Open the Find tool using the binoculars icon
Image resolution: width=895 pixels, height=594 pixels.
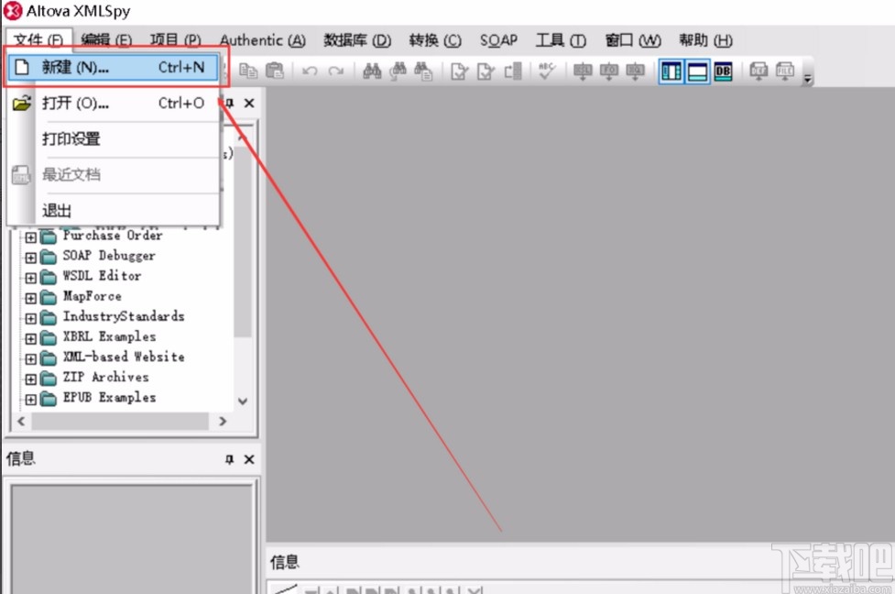point(371,71)
